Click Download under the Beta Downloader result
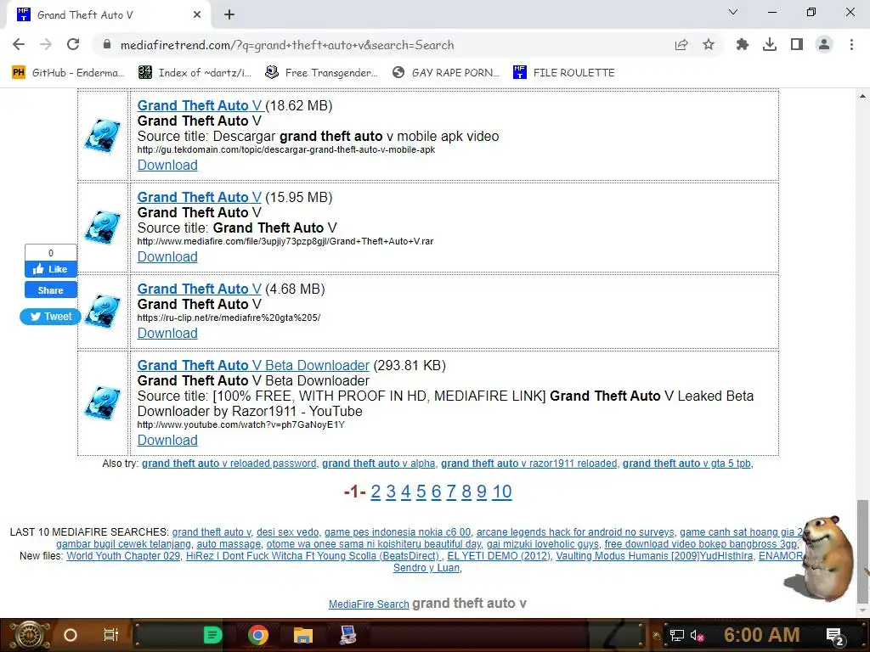The width and height of the screenshot is (870, 652). [x=167, y=441]
